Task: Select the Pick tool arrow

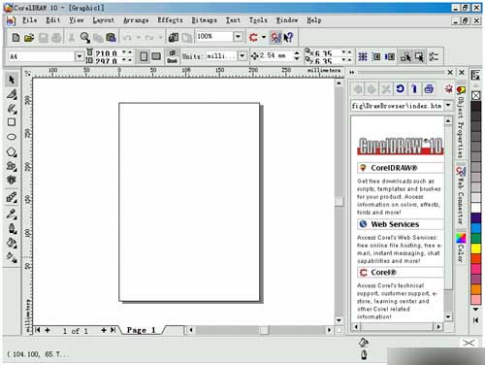Action: click(x=12, y=80)
